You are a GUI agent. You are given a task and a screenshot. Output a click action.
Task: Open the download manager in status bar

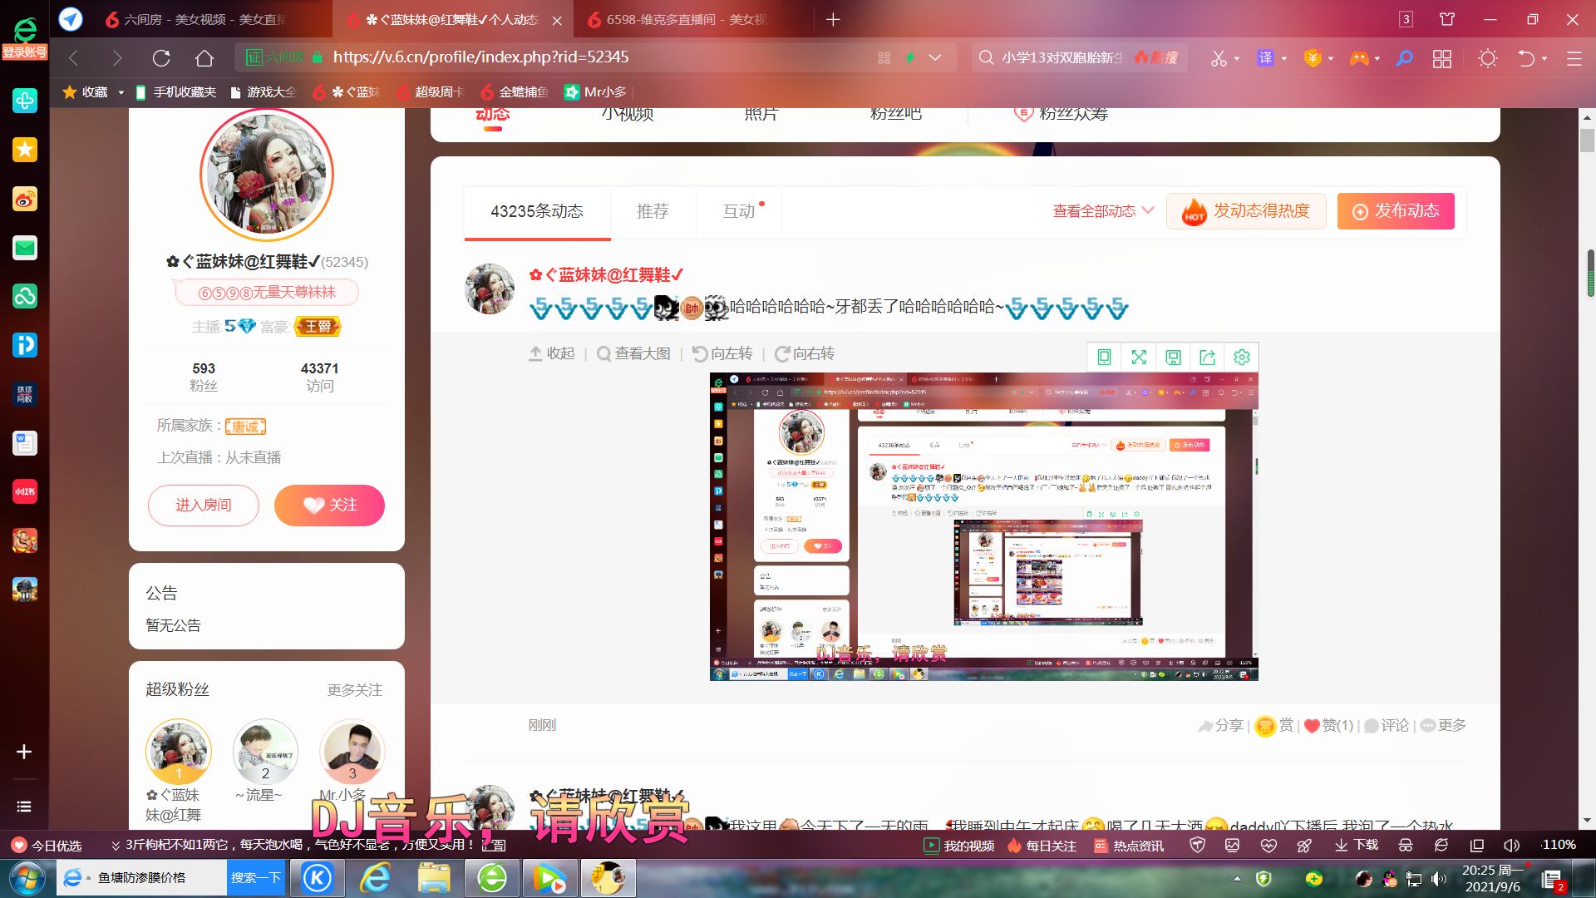coord(1357,846)
